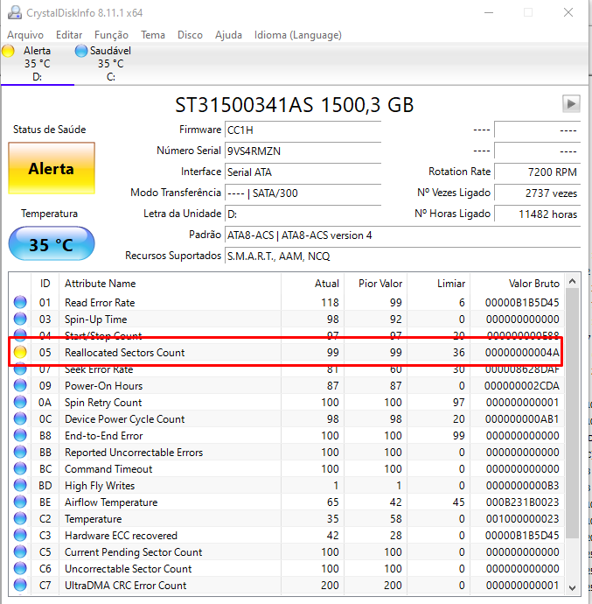Click the transfer mode field SATA/300
The image size is (592, 604).
click(x=303, y=193)
